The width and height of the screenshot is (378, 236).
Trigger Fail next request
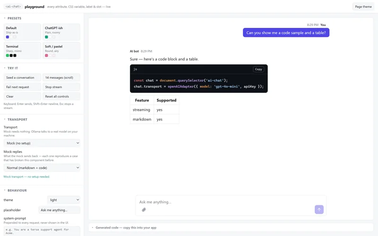coord(22,87)
